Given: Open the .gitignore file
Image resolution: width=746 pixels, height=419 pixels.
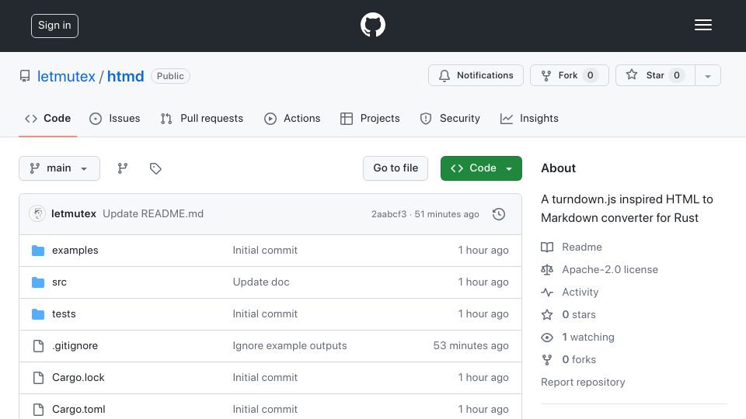Looking at the screenshot, I should [x=75, y=346].
